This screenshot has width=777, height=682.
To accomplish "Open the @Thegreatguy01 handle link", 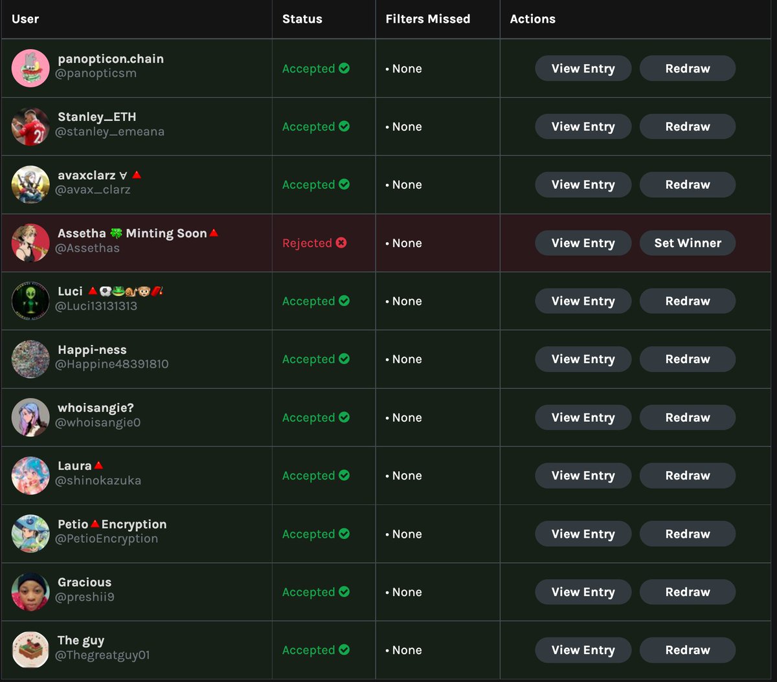I will 102,655.
